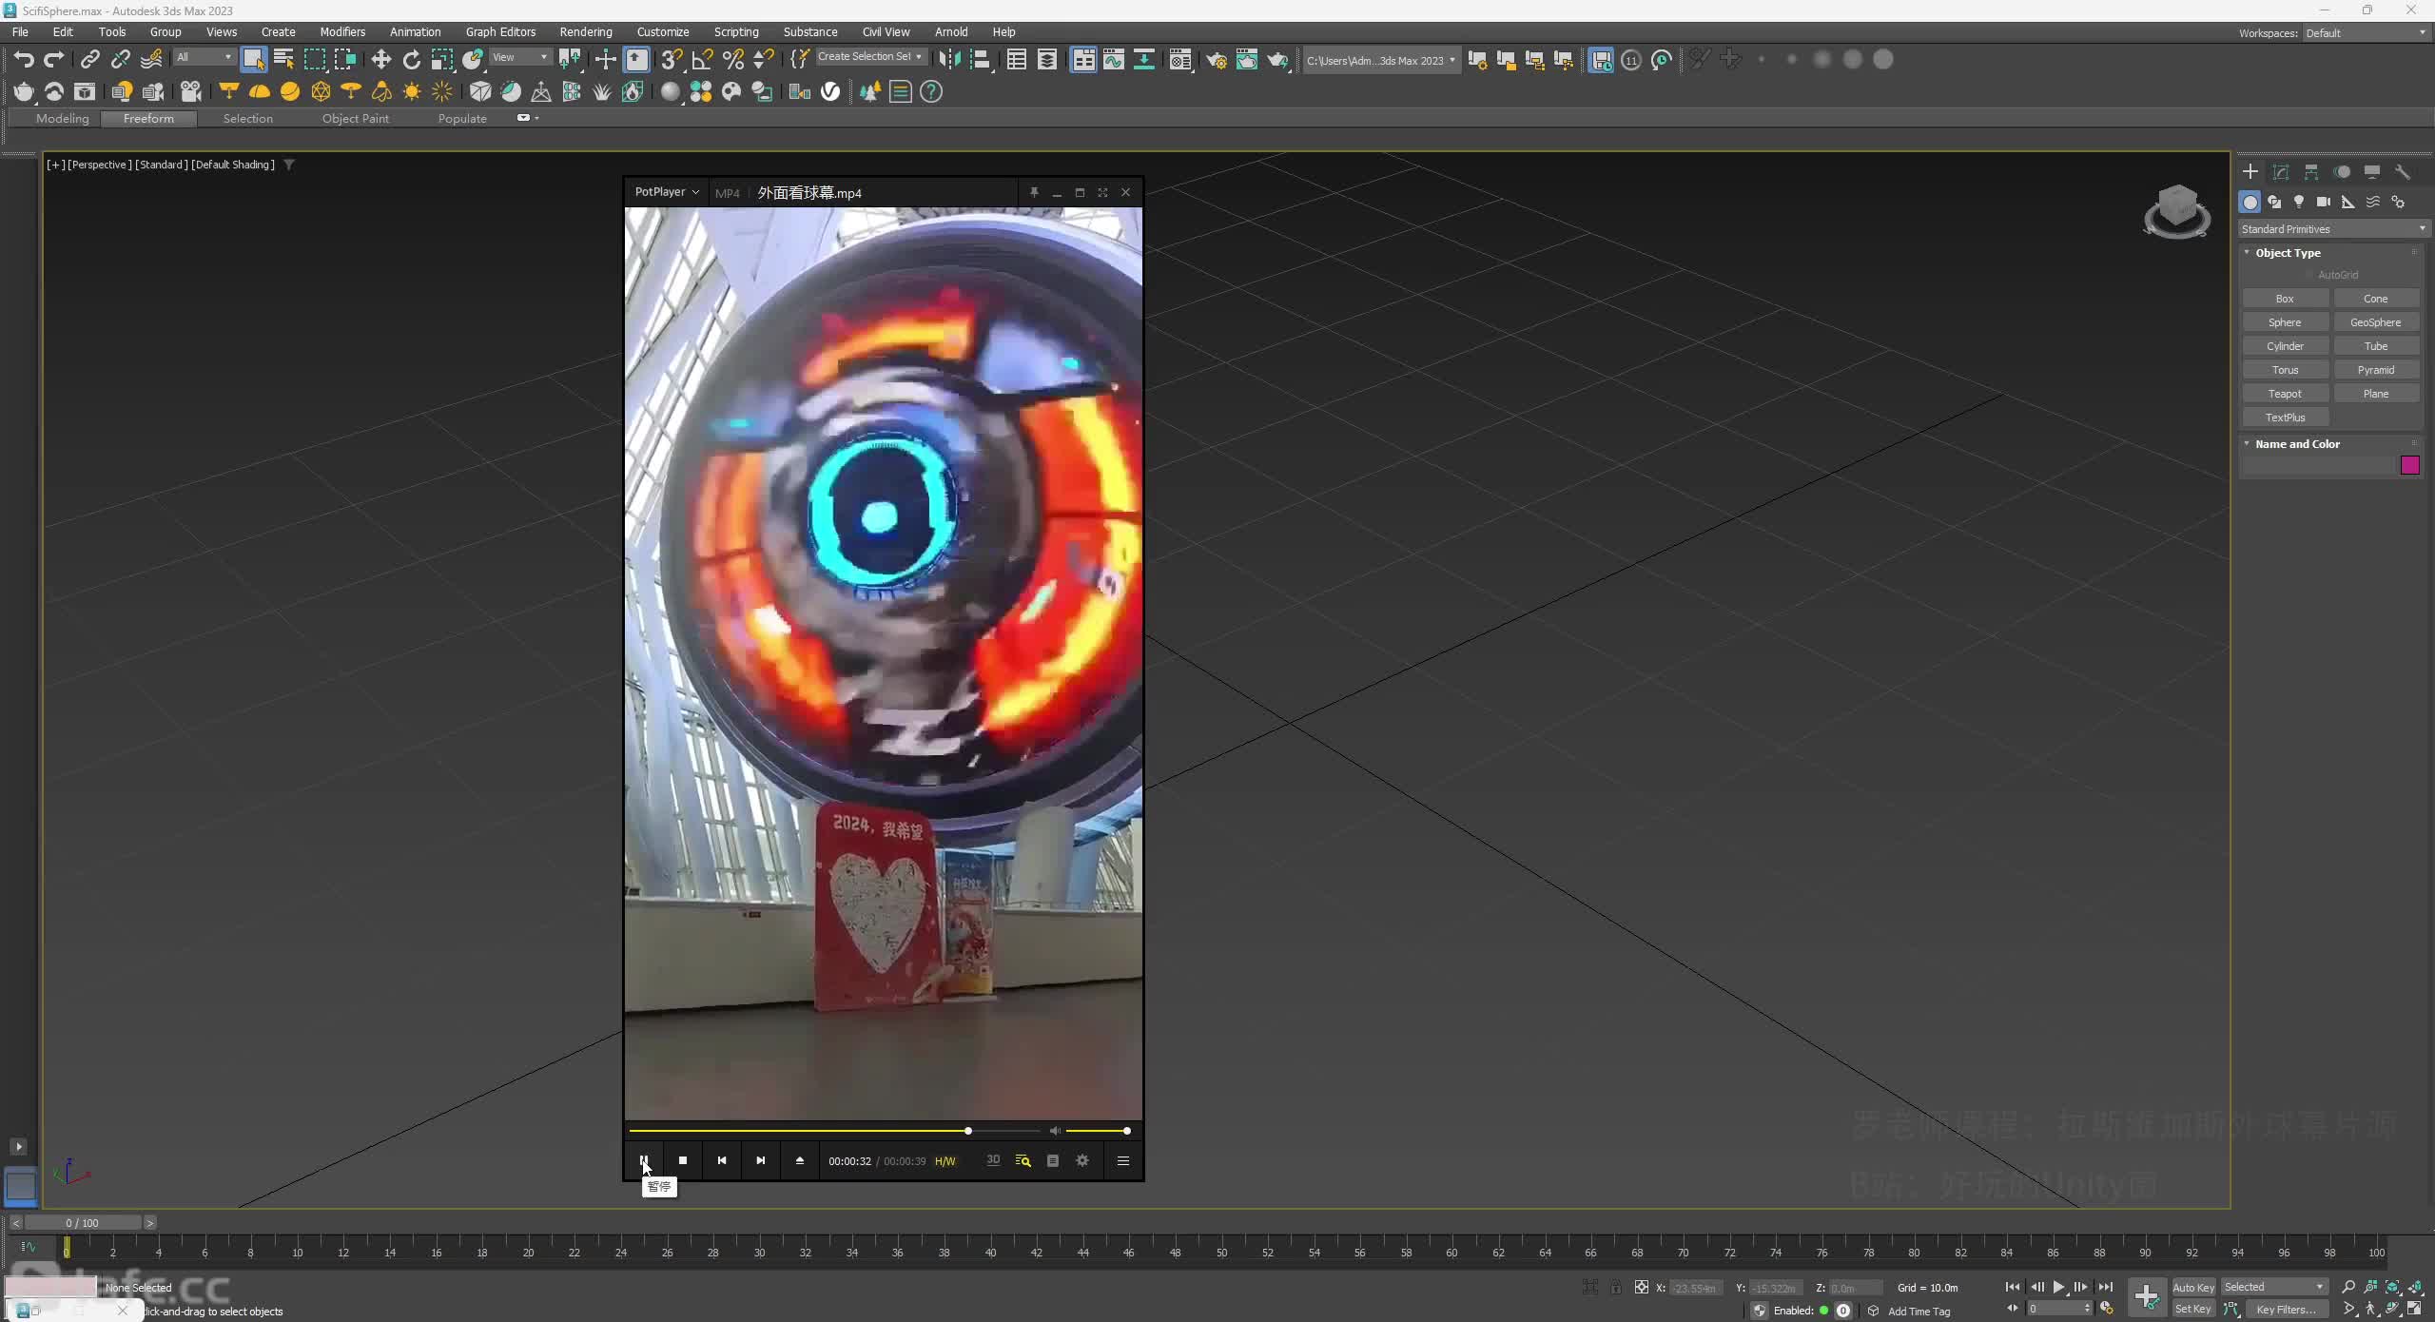Open the key mode Selected dropdown
Image resolution: width=2435 pixels, height=1322 pixels.
point(2273,1287)
